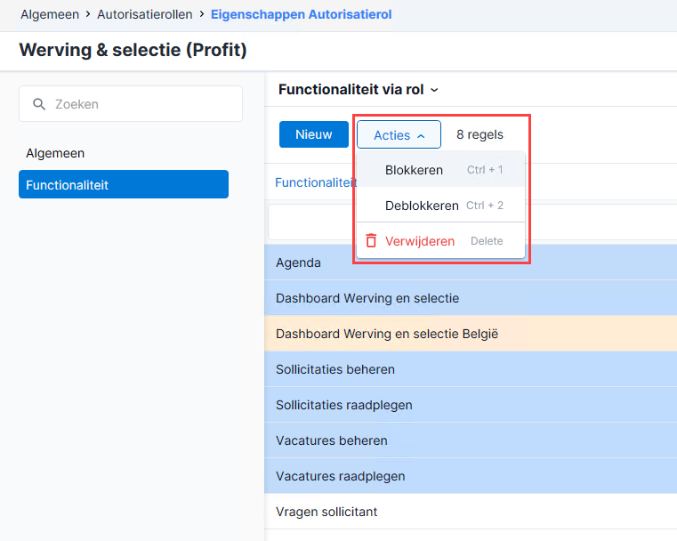Go to Autorisatierollen breadcrumb

(x=145, y=14)
